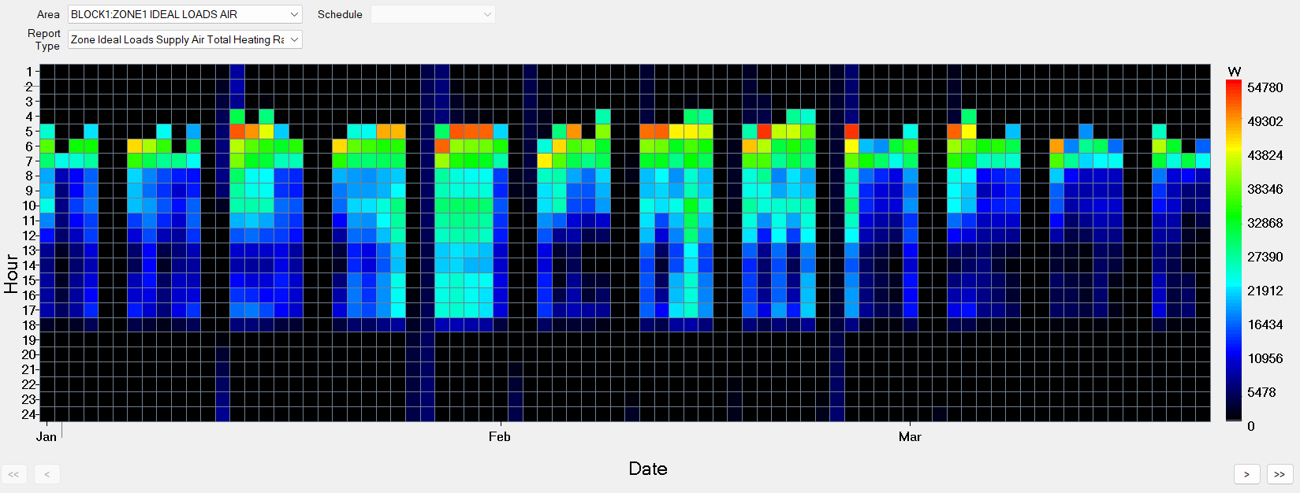Click the Feb marker on the date axis
Viewport: 1300px width, 493px height.
tap(499, 436)
